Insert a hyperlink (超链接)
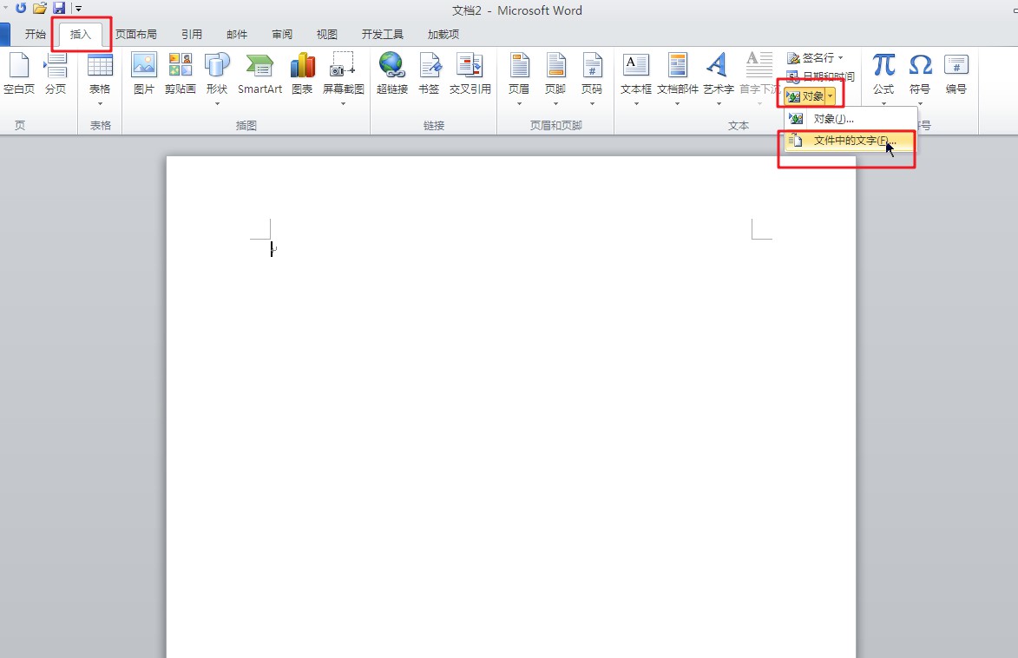 [392, 74]
